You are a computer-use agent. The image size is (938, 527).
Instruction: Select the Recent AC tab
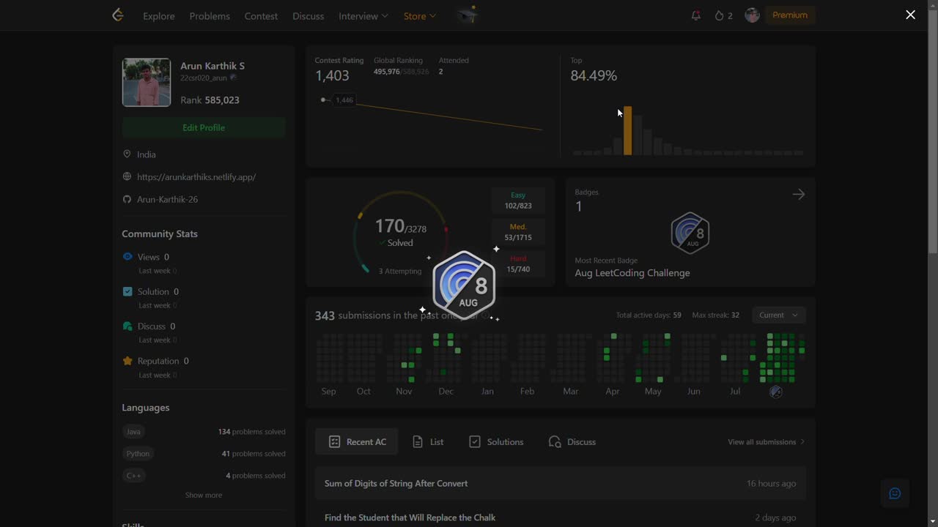click(x=357, y=442)
